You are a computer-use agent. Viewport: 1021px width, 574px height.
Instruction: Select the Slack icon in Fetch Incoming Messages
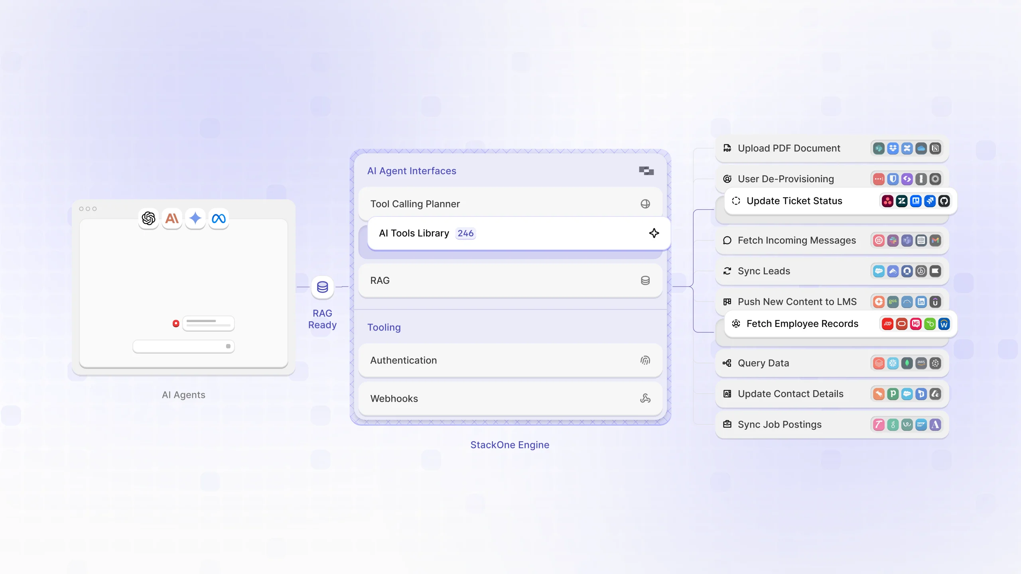coord(893,240)
